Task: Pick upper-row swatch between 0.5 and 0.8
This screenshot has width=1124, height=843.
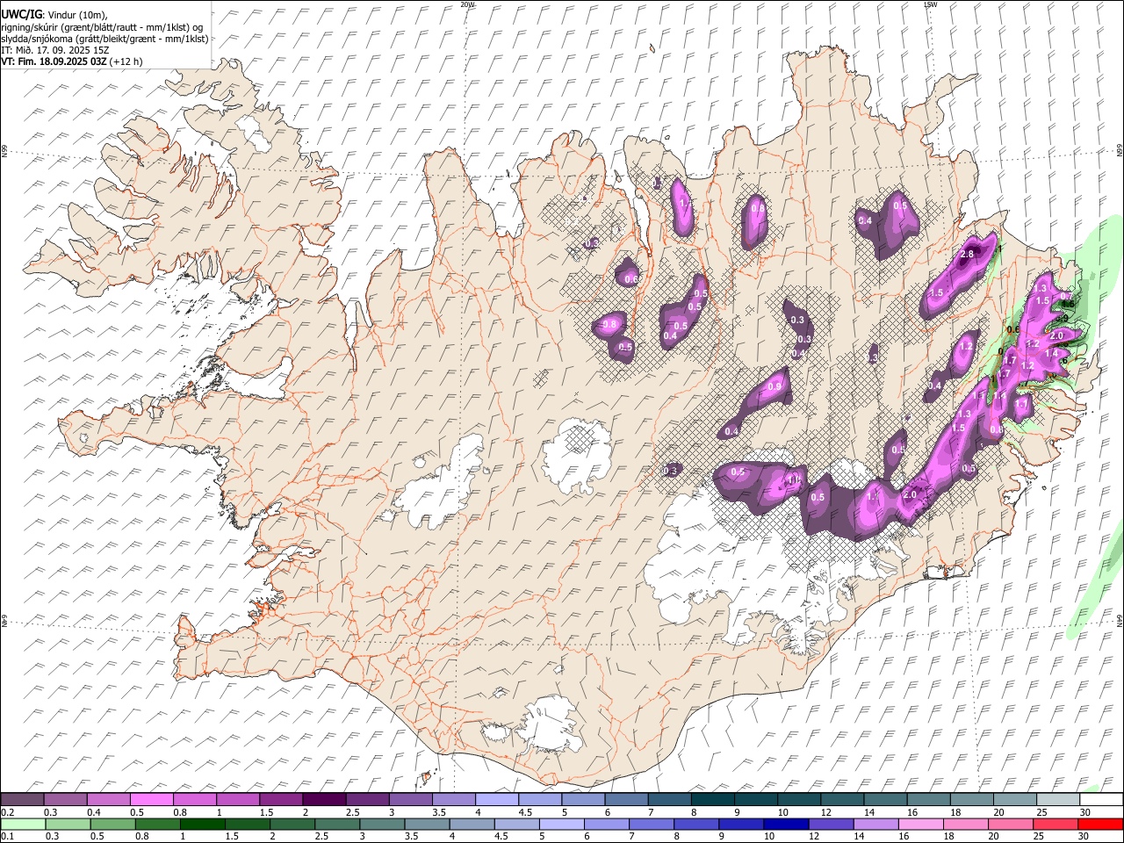Action: (x=151, y=800)
